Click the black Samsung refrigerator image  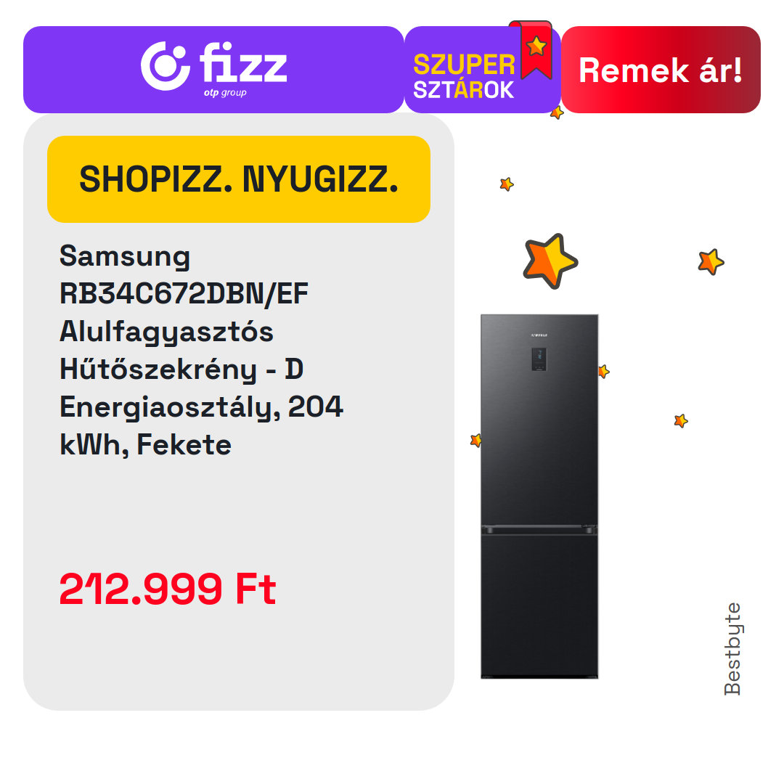539,496
